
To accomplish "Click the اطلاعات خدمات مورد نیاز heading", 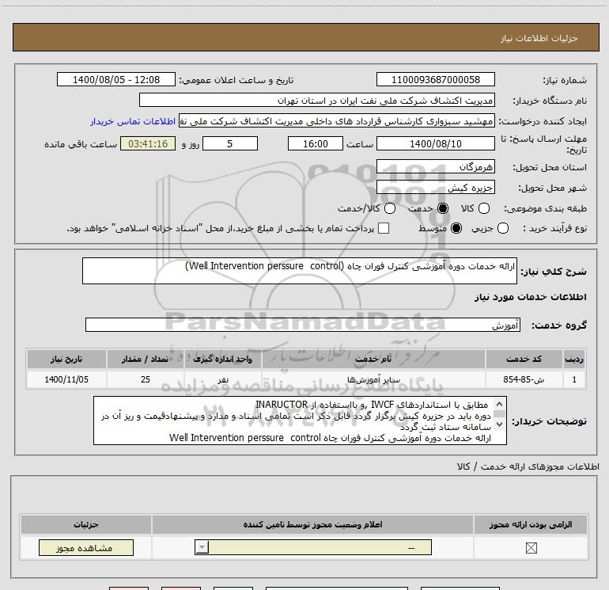I will (530, 297).
